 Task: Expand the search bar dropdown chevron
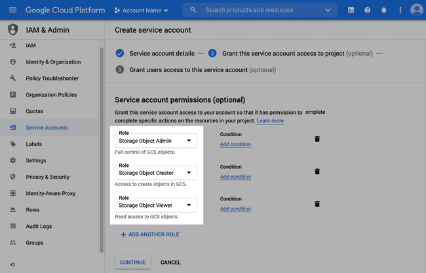point(328,10)
